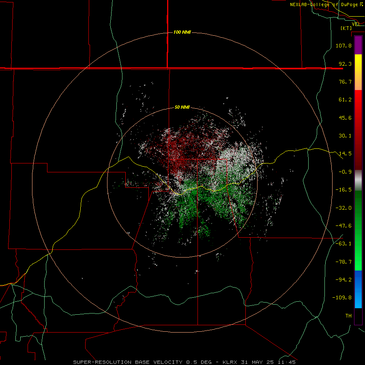The width and height of the screenshot is (365, 365).
Task: Click the 61.2 velocity scale label
Action: pos(345,100)
